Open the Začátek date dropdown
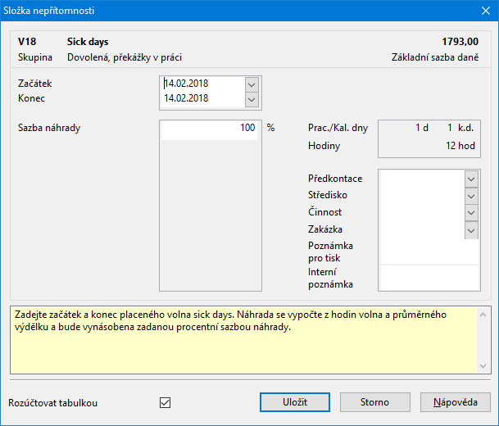Viewport: 499px width, 426px height. click(252, 84)
